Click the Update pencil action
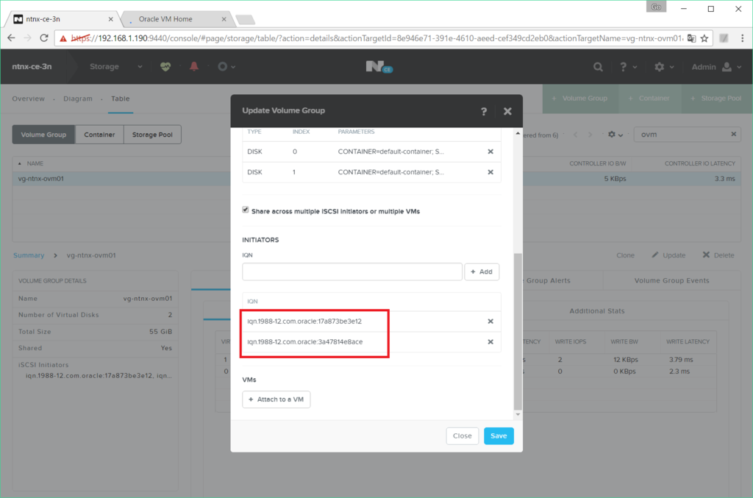This screenshot has height=498, width=753. pos(668,255)
